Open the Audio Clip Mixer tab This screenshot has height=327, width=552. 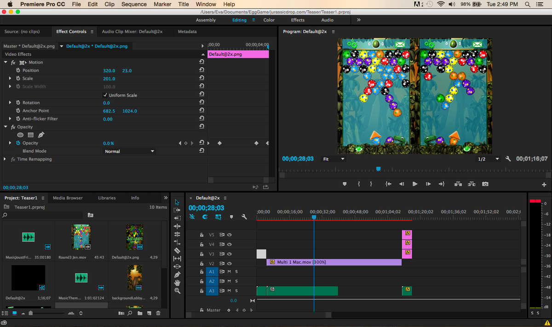click(x=132, y=31)
